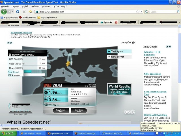
Task: Click the New Server button
Action: [x=119, y=57]
